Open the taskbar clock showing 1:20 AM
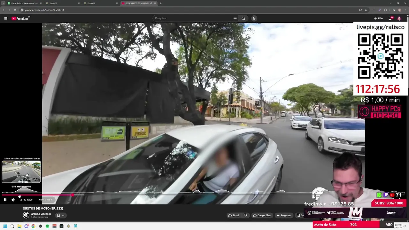Screen dimensions: 409x230 pyautogui.click(x=398, y=226)
